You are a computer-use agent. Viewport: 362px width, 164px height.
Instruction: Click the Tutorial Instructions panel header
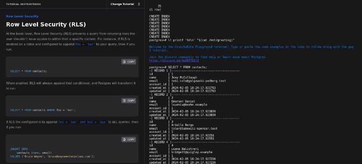click(x=24, y=4)
